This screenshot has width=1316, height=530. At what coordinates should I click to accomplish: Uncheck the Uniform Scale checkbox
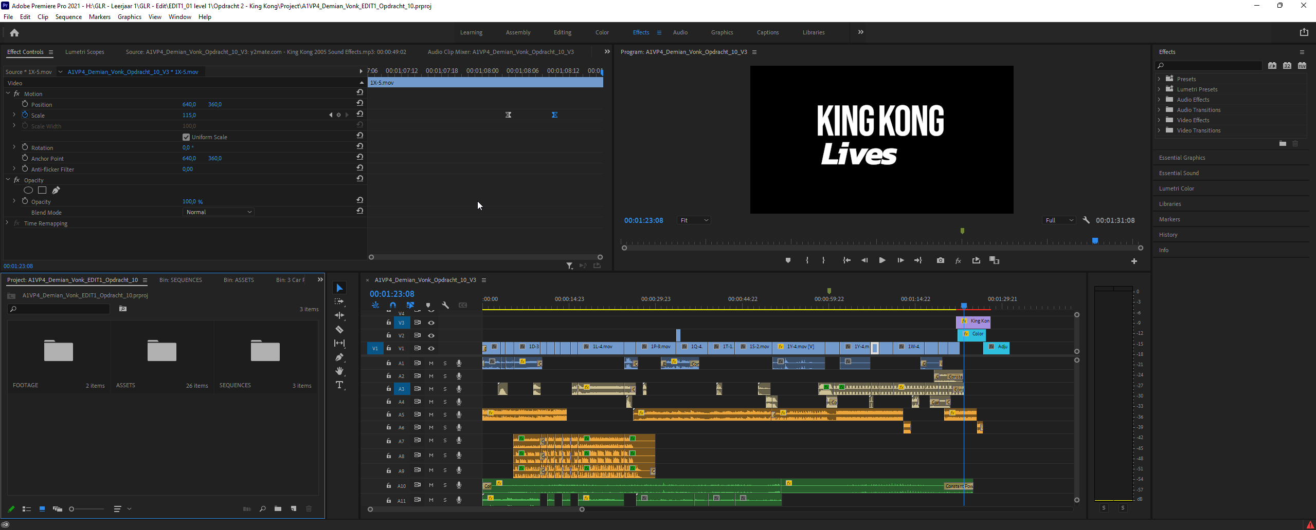click(x=186, y=137)
